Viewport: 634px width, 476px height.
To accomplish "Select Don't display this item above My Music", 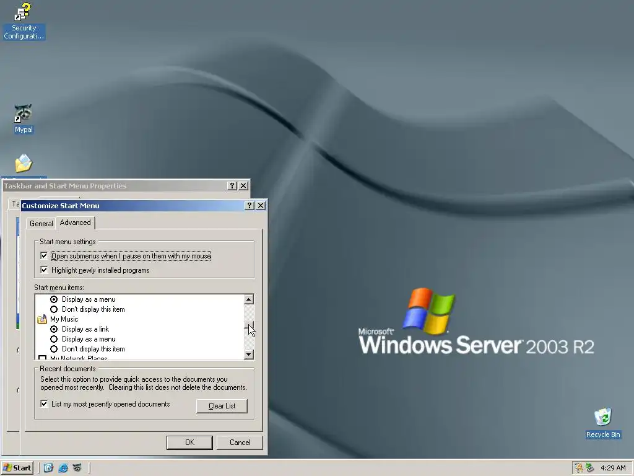I will pos(54,309).
